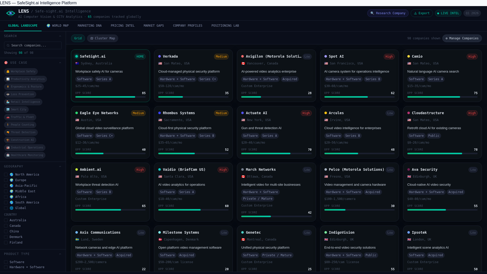
Task: Open the Cloudastructure company card
Action: point(442,132)
